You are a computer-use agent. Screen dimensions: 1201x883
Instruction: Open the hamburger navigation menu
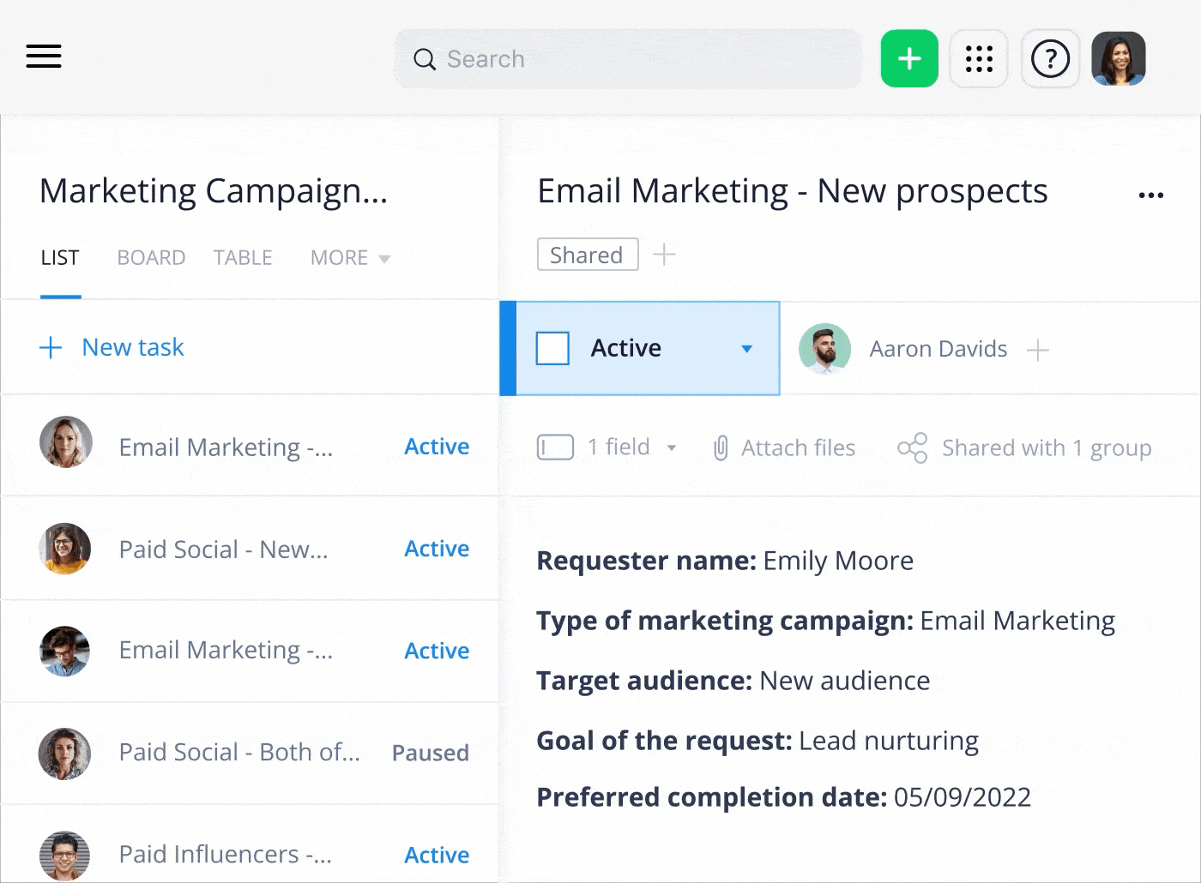44,57
